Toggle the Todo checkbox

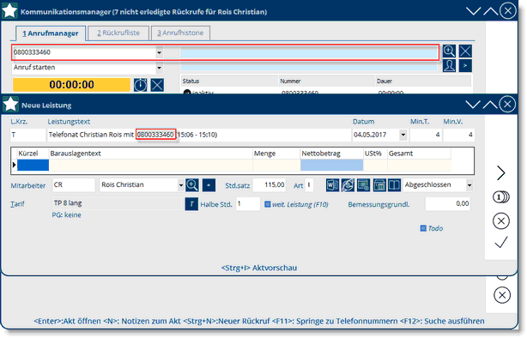click(423, 228)
